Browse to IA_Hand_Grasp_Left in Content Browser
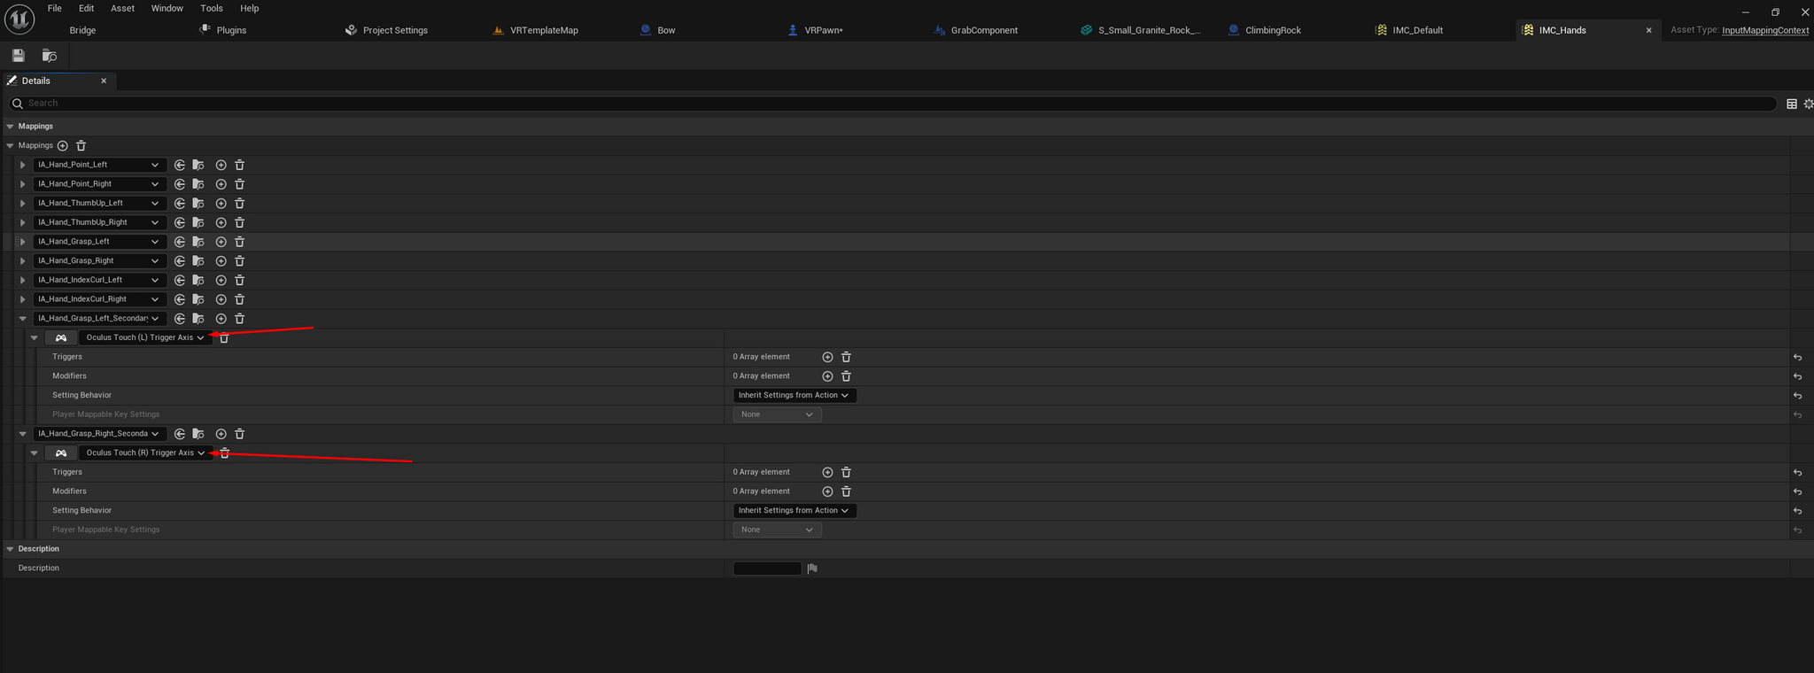 tap(198, 242)
